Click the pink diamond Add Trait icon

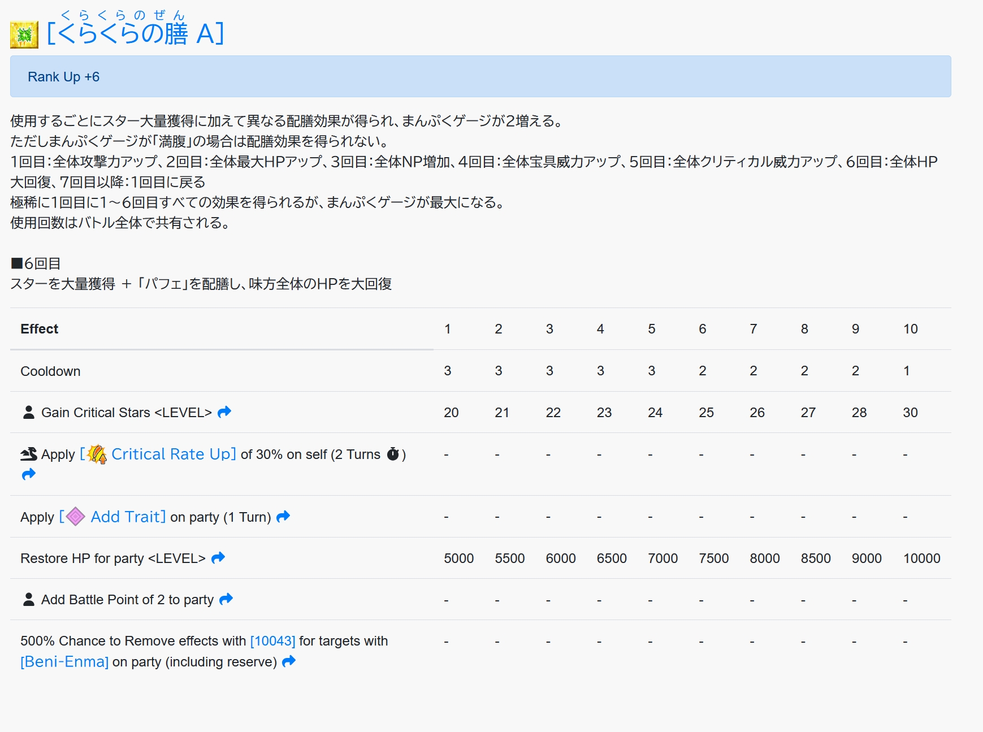click(76, 517)
